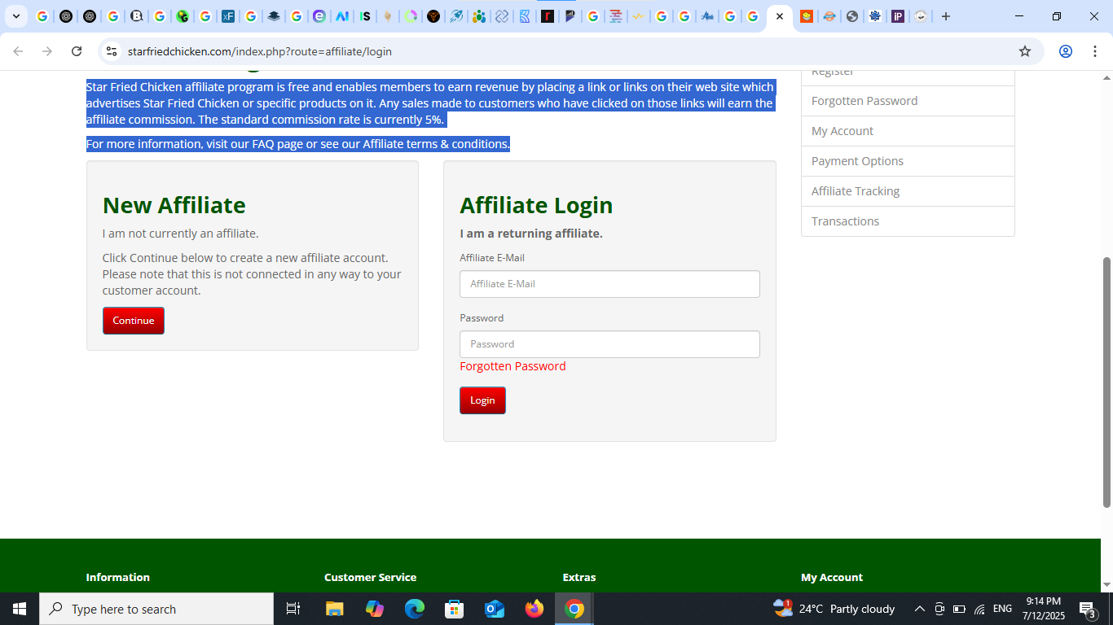Viewport: 1113px width, 625px height.
Task: Launch Copilot from the taskbar
Action: [375, 609]
